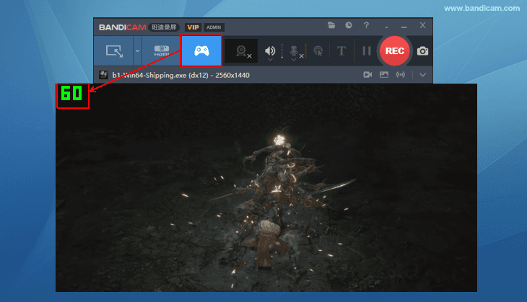Toggle the webcam overlay
This screenshot has width=527, height=302.
[x=240, y=51]
